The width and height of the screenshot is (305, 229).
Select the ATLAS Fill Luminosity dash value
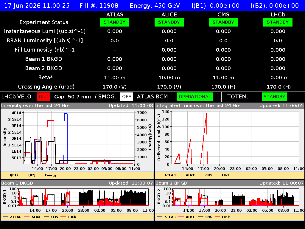click(115, 50)
